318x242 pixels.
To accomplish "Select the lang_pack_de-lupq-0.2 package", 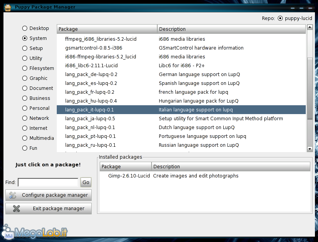I will 91,75.
